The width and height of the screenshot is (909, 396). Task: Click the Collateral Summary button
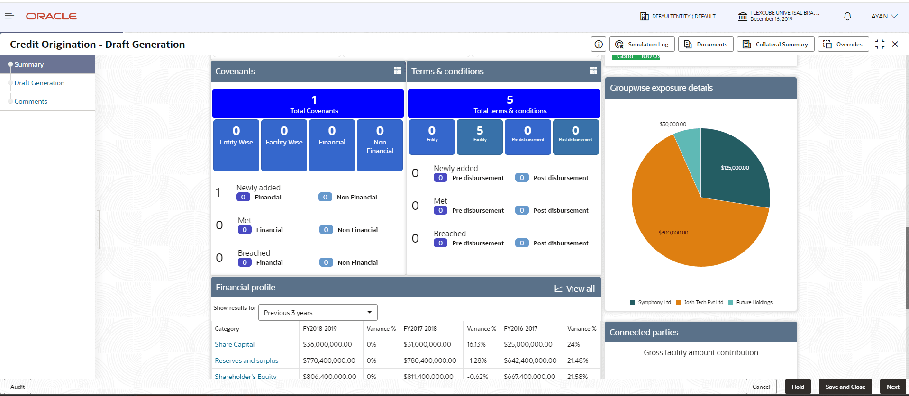click(775, 44)
